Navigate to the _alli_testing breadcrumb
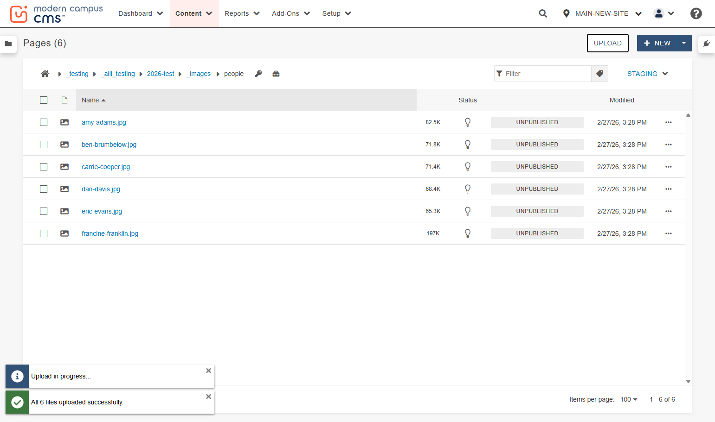Screen dimensions: 715x422 (118, 74)
